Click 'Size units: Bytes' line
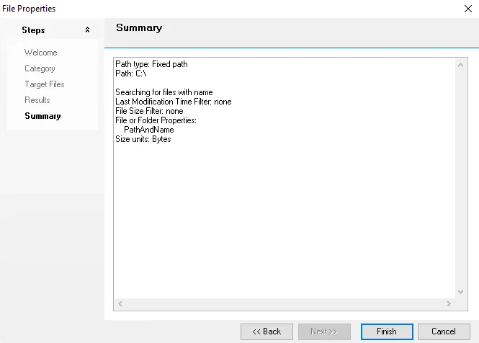 pyautogui.click(x=143, y=139)
